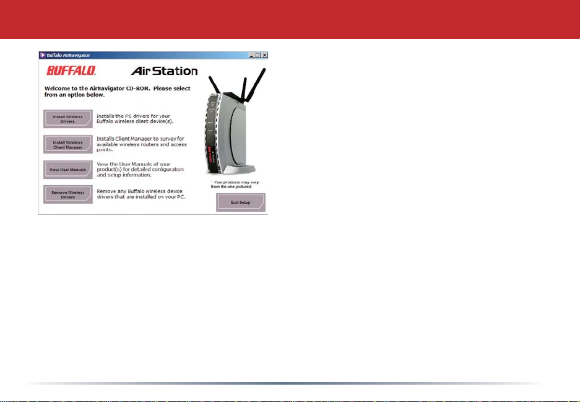Click 'Remove any Buffalo wireless device' description

click(x=141, y=194)
